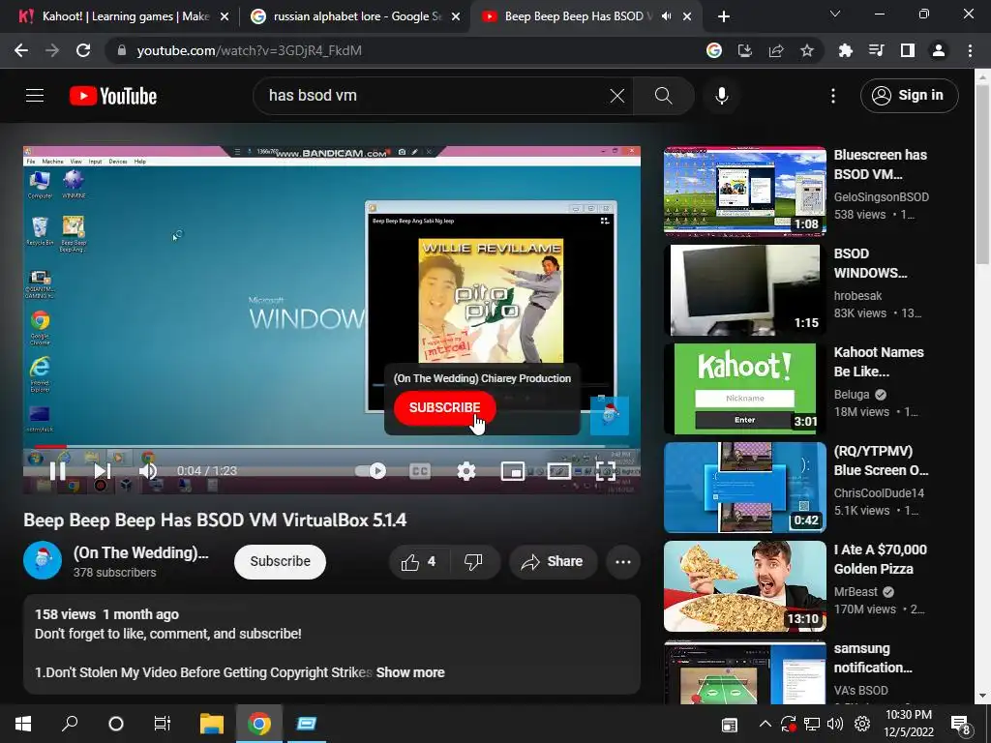Image resolution: width=991 pixels, height=743 pixels.
Task: Clear the search box text with X
Action: (616, 96)
